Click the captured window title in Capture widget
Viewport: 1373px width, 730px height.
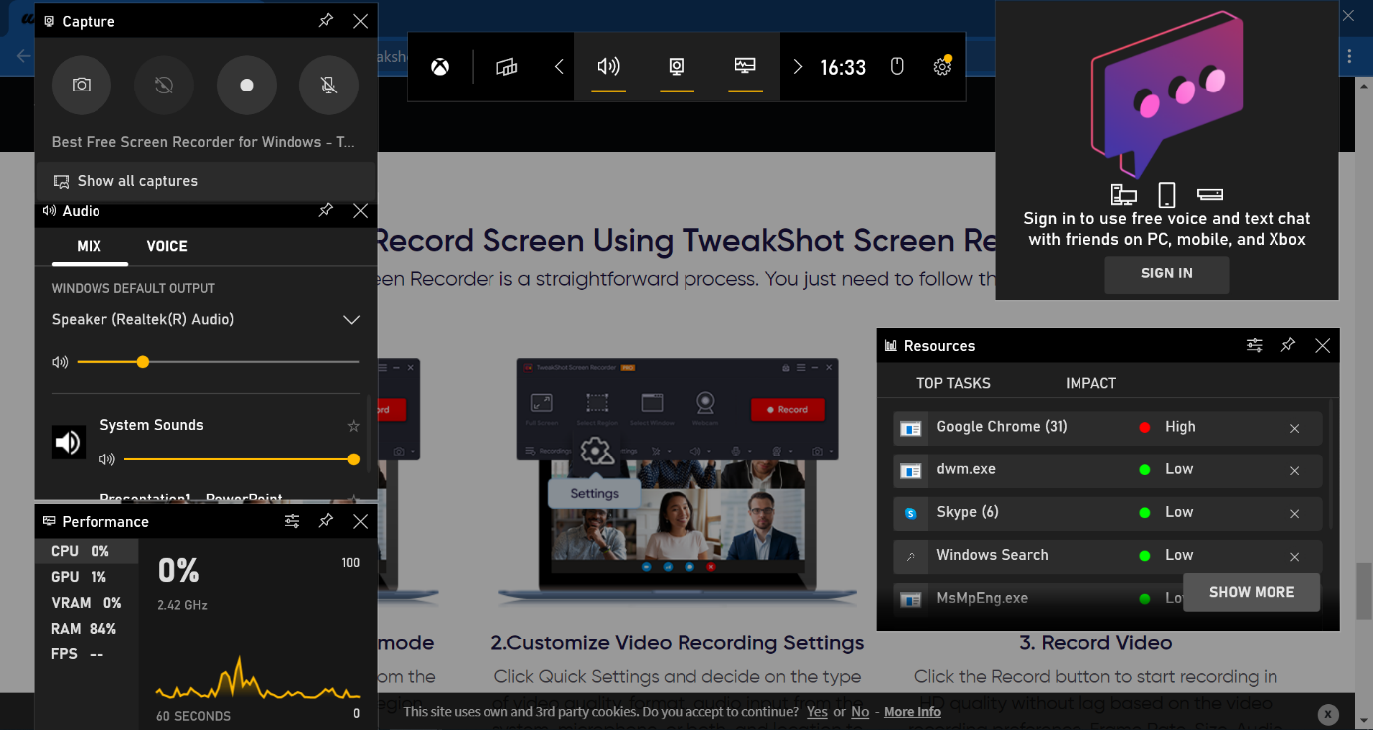click(x=203, y=142)
